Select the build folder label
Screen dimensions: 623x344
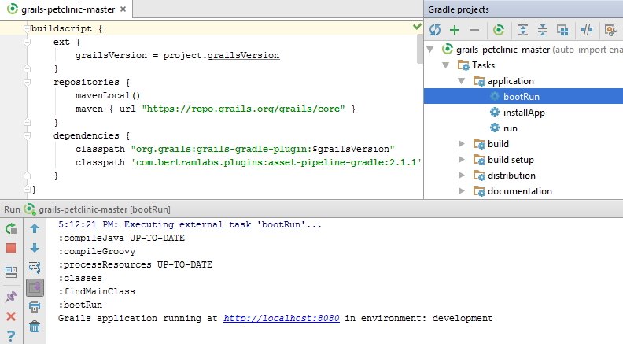pyautogui.click(x=498, y=144)
